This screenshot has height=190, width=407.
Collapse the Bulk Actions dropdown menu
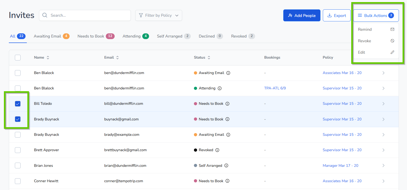[x=376, y=16]
